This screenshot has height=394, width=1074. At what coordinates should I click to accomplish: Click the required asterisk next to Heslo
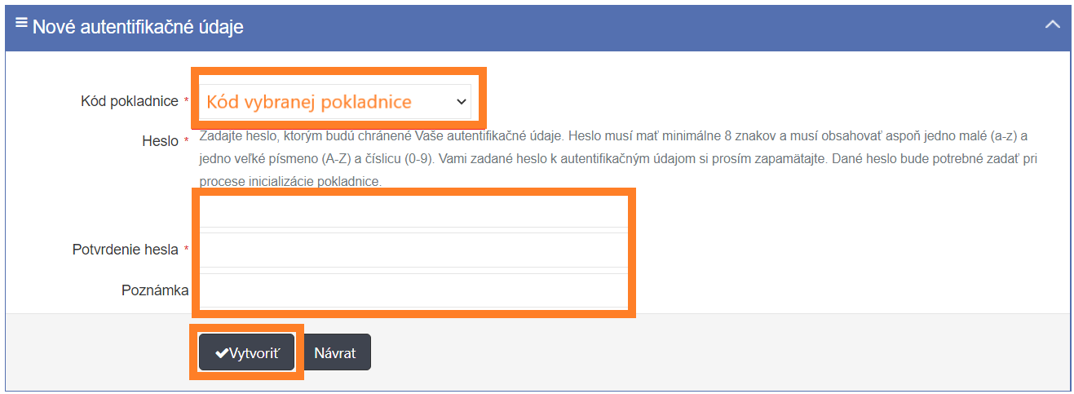pyautogui.click(x=186, y=142)
